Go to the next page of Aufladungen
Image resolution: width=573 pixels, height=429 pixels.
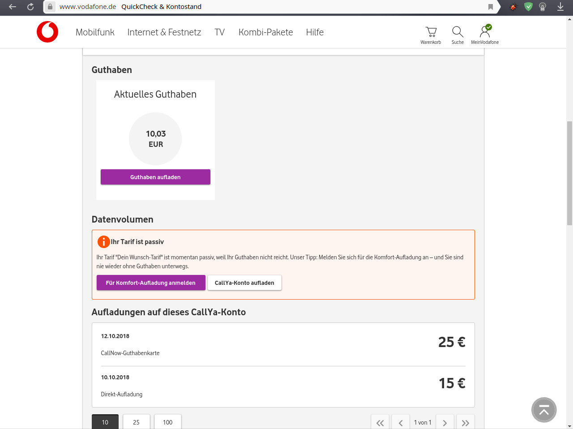445,422
